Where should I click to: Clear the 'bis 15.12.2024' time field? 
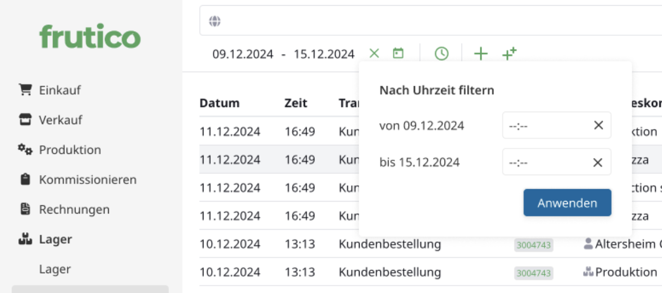pyautogui.click(x=598, y=163)
